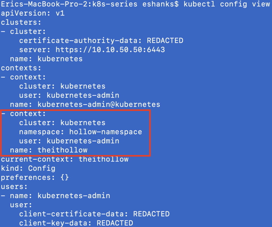This screenshot has height=227, width=272.
Task: Click the server URL https://10.10.50.50:6443
Action: 110,50
